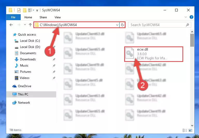Select Network in the navigation pane

click(21, 103)
